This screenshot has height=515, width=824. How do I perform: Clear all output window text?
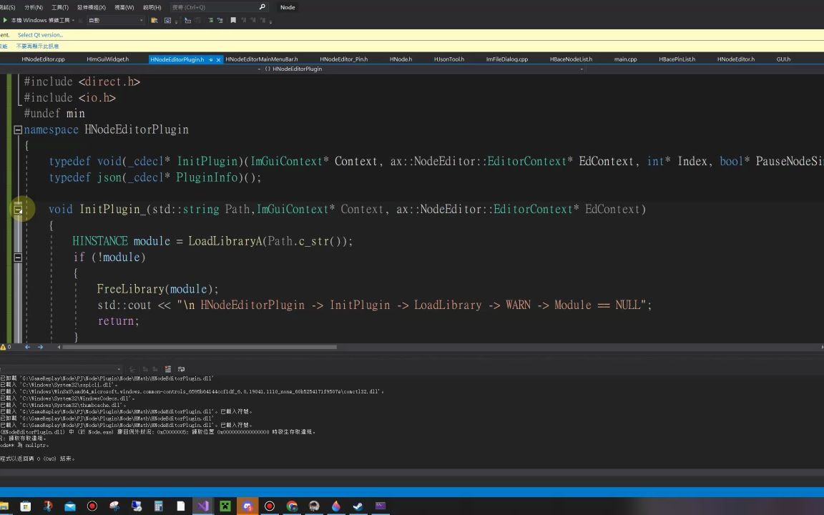(x=167, y=369)
